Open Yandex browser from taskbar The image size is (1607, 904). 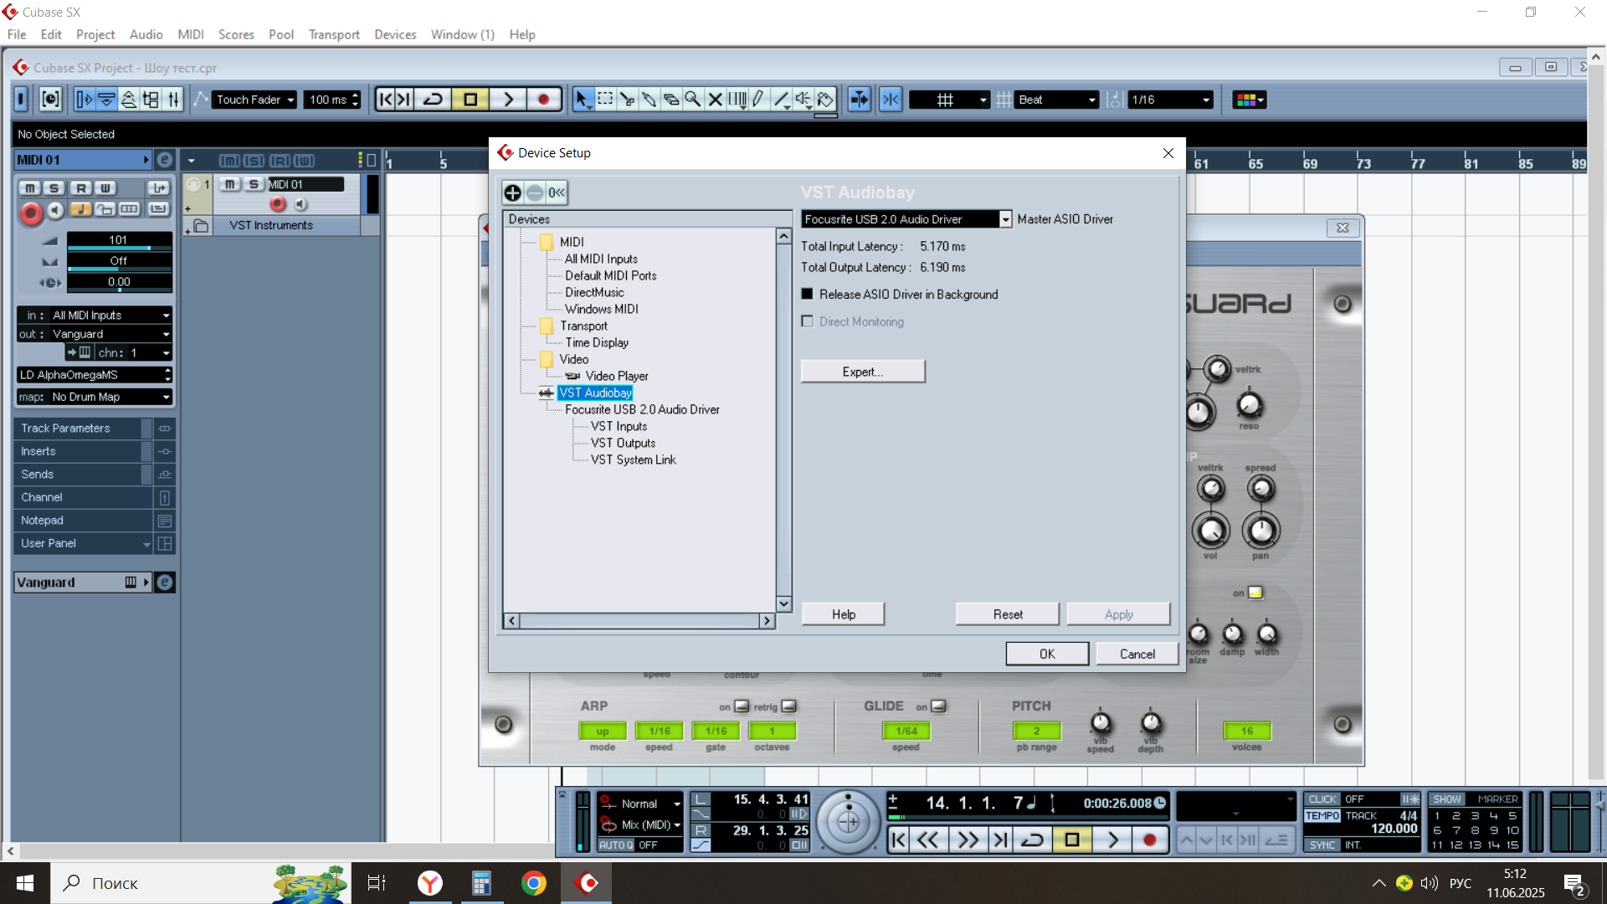pyautogui.click(x=430, y=883)
